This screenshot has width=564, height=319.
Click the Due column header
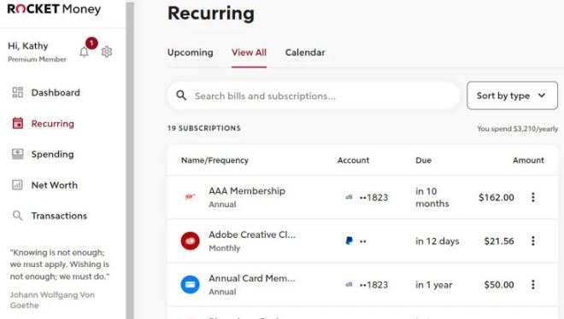point(423,160)
